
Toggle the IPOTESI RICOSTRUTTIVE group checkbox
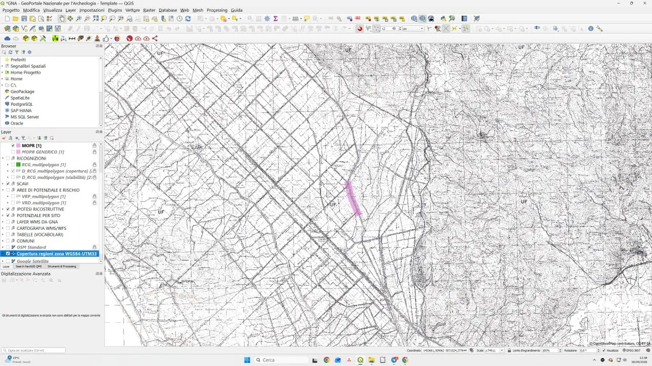click(x=8, y=209)
